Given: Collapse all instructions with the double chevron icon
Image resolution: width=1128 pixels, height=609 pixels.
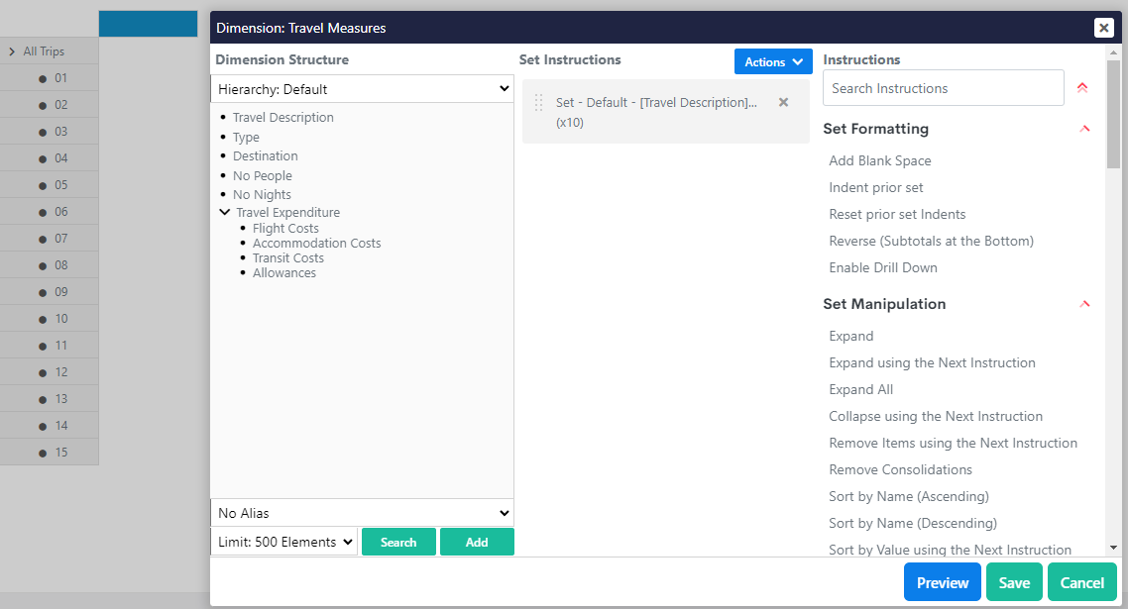Looking at the screenshot, I should pos(1082,88).
